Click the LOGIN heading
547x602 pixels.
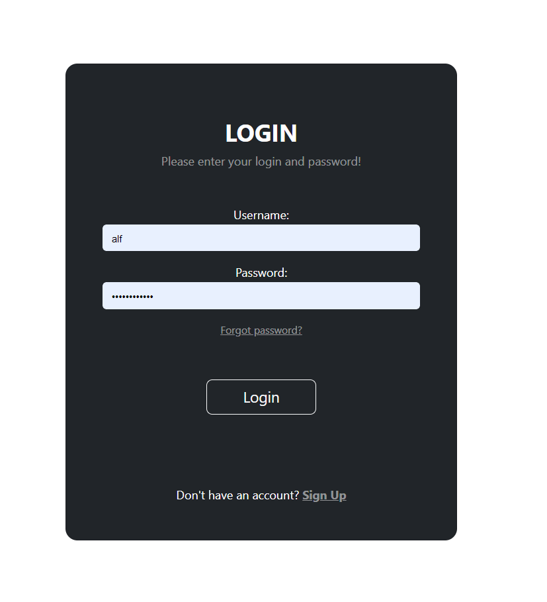pos(261,133)
